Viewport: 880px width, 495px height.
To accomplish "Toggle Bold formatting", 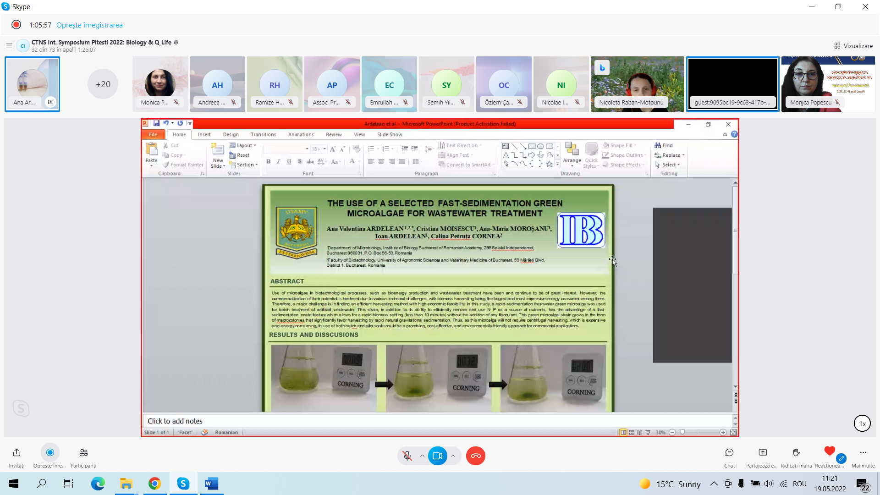I will (x=269, y=161).
